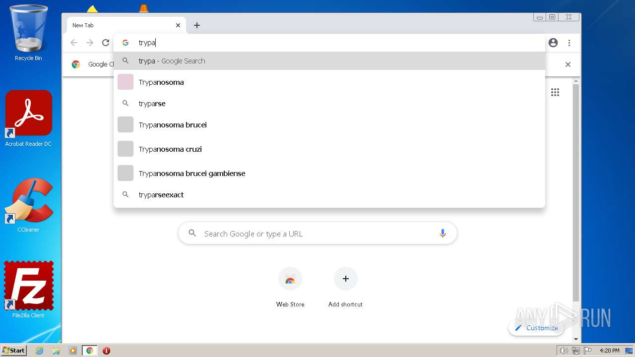Select 'trypa - Google Search' suggestion

[329, 61]
